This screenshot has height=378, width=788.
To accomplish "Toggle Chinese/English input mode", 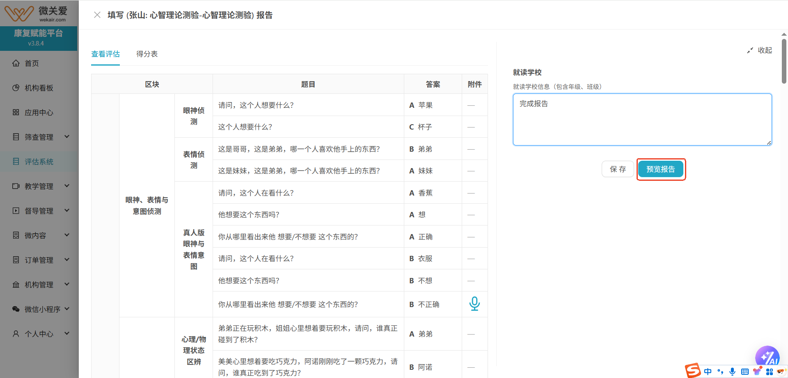I will [x=708, y=371].
